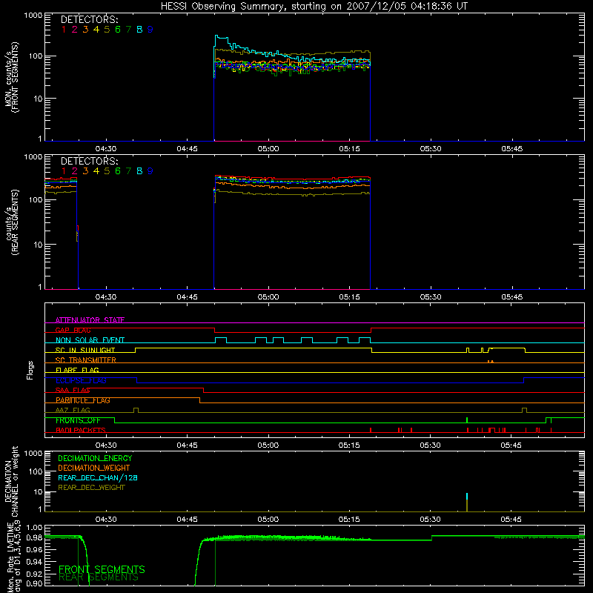Click the FLARE_FLAG label

point(77,370)
